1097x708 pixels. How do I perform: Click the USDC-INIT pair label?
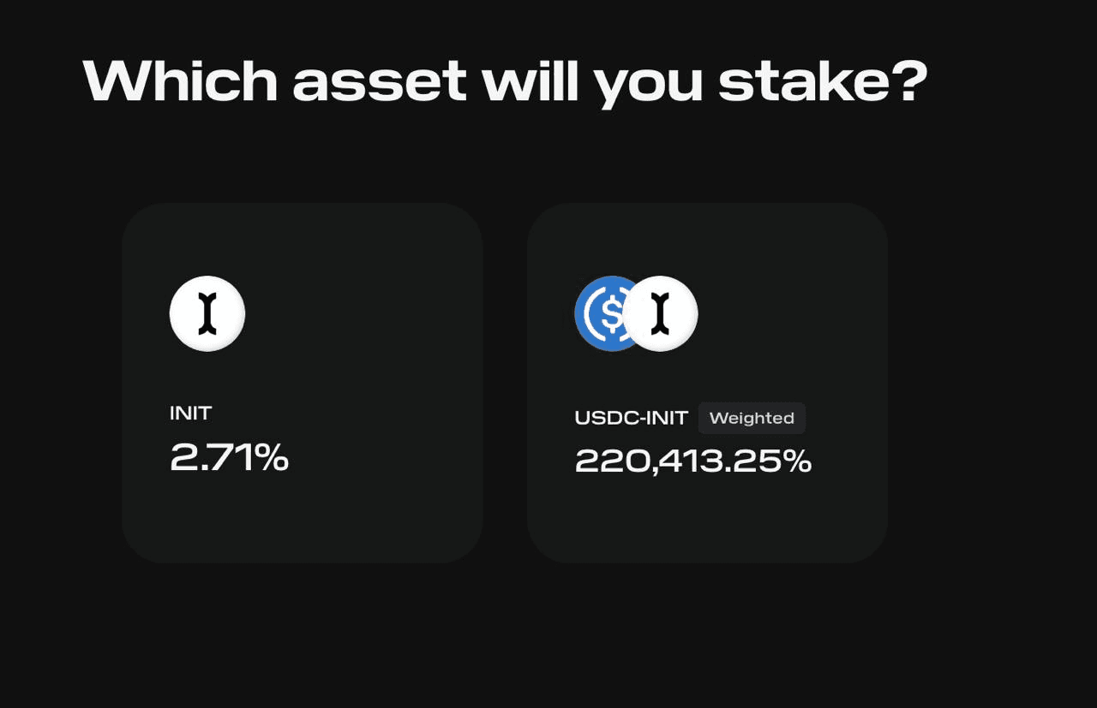(x=631, y=418)
